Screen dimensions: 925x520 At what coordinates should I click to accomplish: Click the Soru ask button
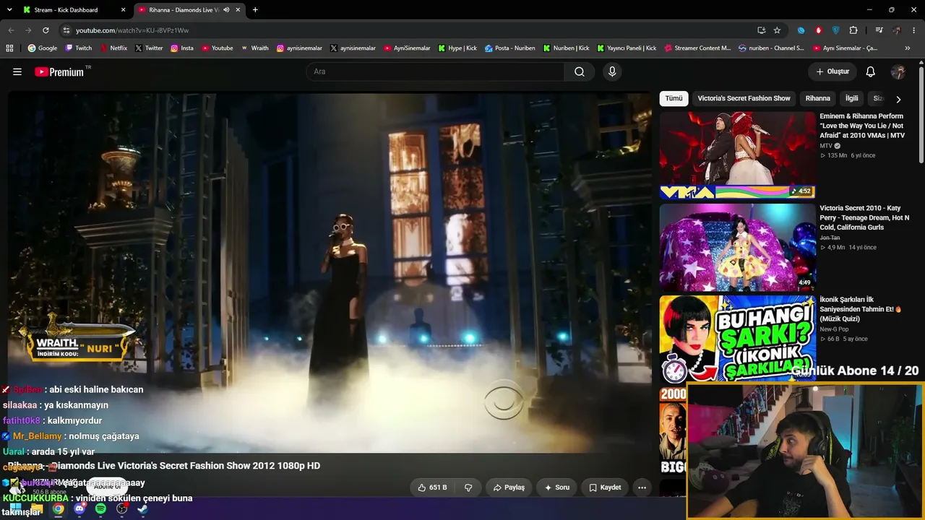557,487
